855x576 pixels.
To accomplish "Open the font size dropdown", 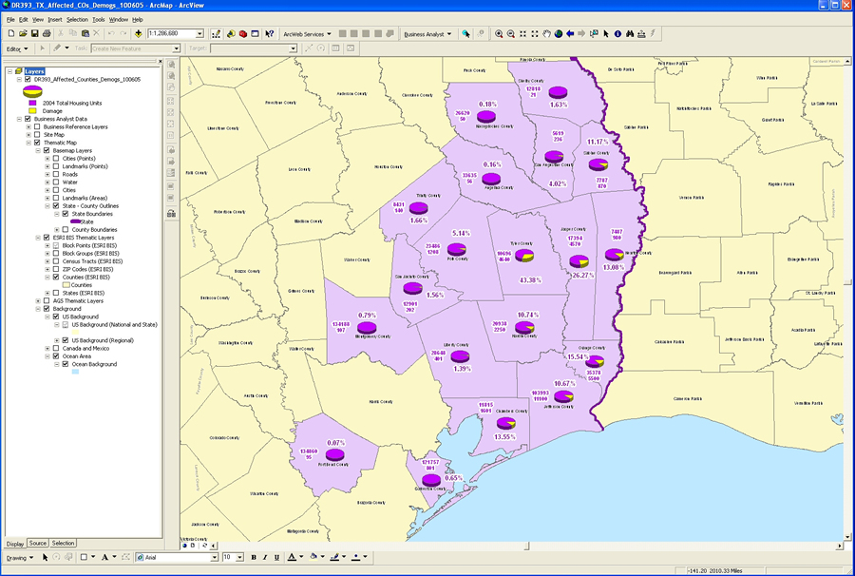I will (241, 557).
